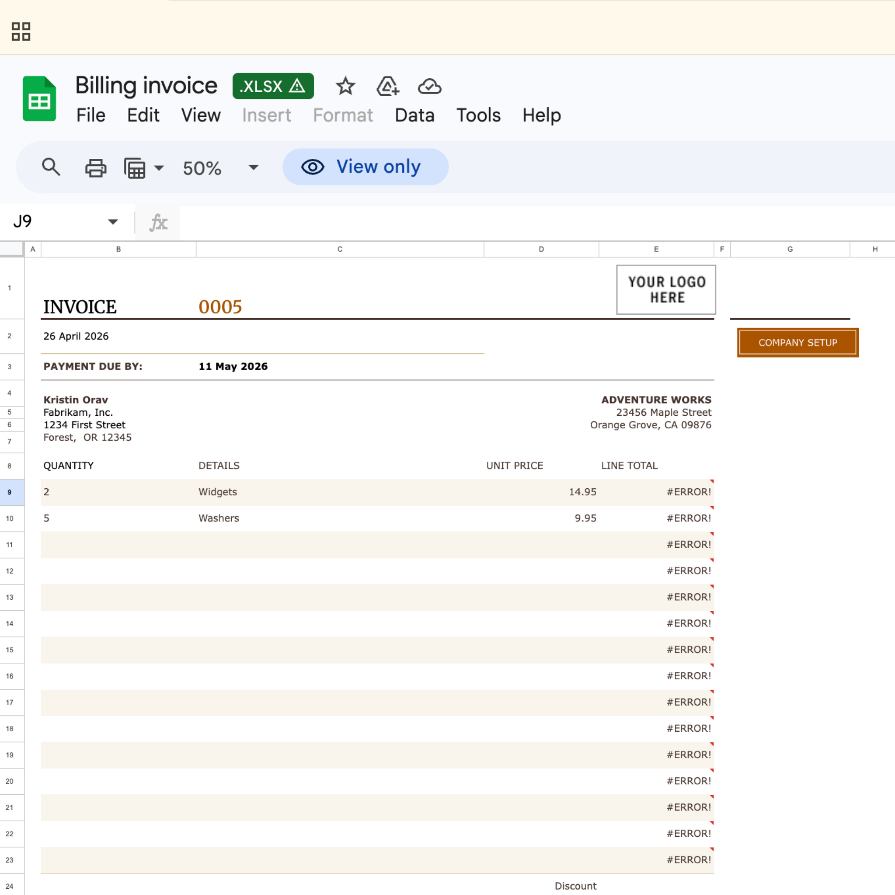Click the INVOICE heading cell
The image size is (895, 895).
pos(80,307)
